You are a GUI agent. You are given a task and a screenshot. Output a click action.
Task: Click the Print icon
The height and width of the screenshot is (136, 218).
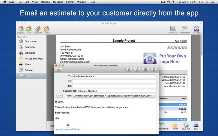[x=196, y=126]
